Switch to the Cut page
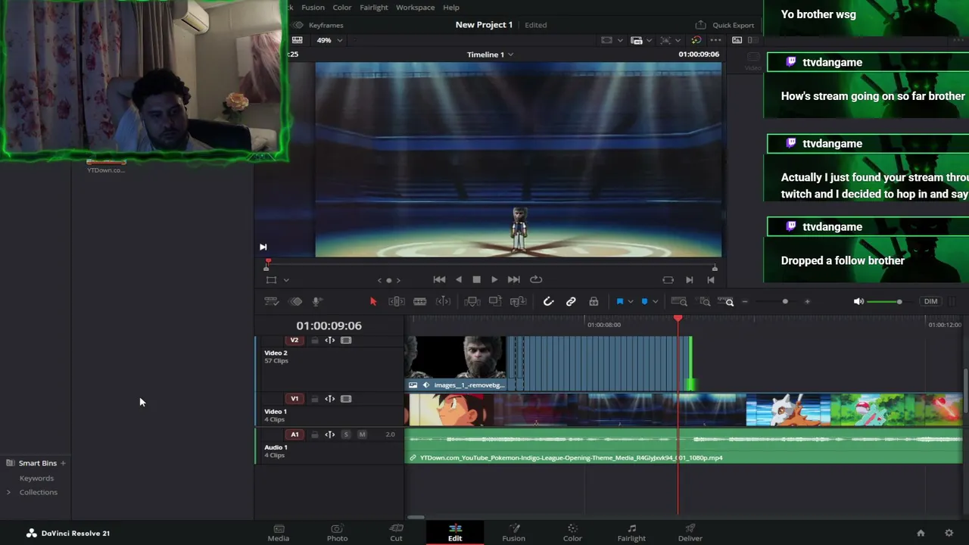 click(x=396, y=533)
